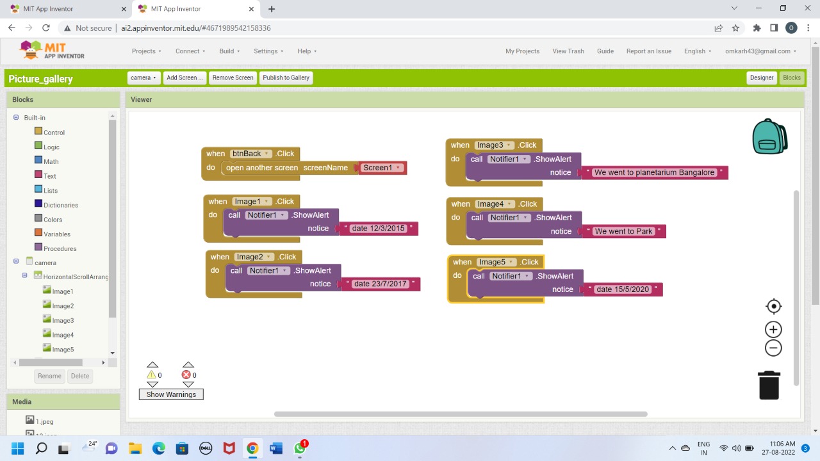Click the red error circle indicator

(186, 375)
